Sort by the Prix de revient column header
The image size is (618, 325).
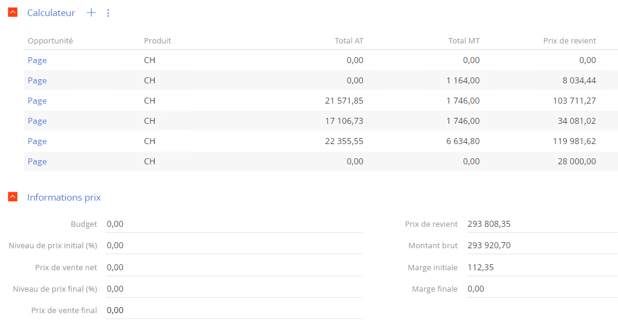point(569,40)
